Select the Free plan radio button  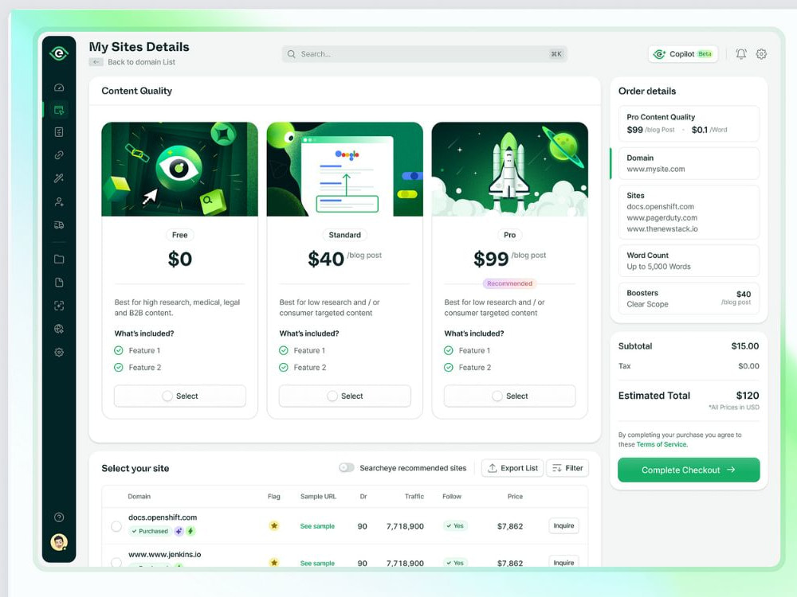point(167,396)
